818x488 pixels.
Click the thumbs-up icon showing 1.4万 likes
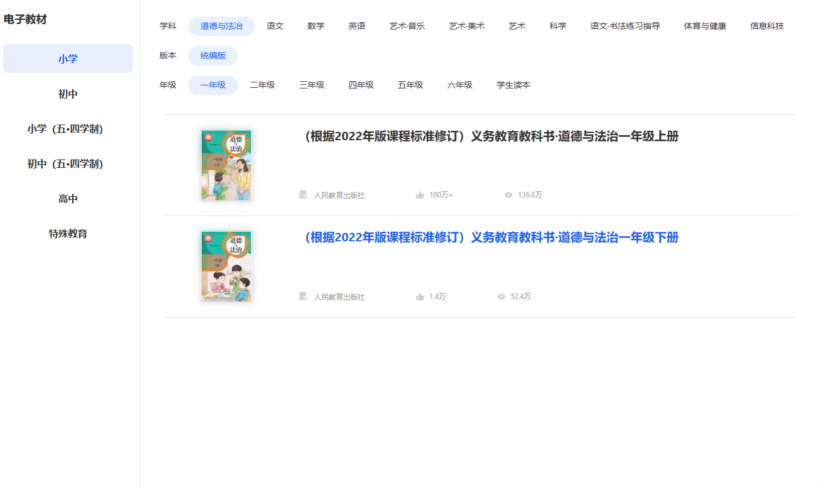coord(421,295)
